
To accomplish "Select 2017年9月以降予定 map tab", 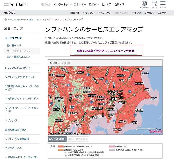I will click(x=78, y=139).
